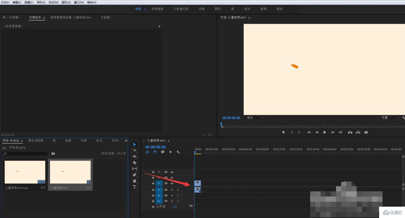Image resolution: width=405 pixels, height=218 pixels.
Task: Open 项目 panel menu
Action: (x=22, y=141)
